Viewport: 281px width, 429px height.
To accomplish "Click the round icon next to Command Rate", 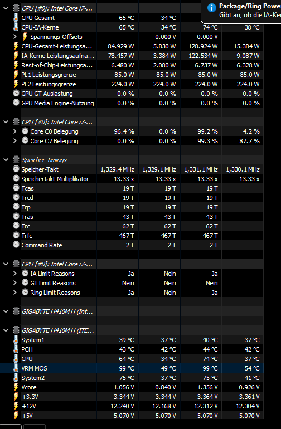I will tap(16, 245).
